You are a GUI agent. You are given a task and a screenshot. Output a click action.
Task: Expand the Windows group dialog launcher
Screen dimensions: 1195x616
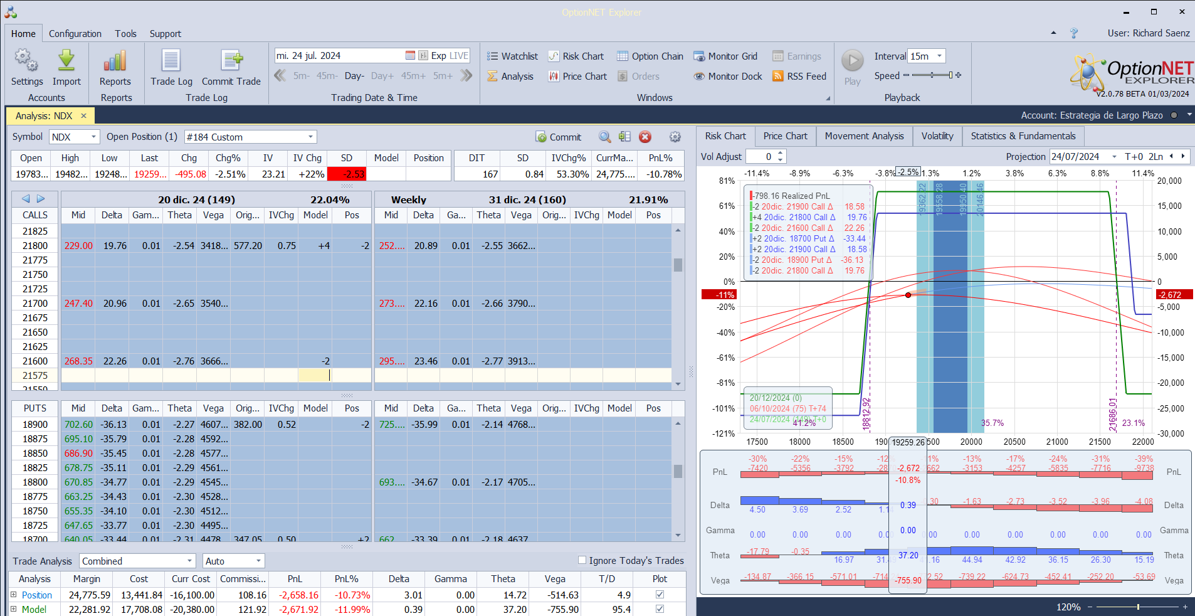click(x=828, y=98)
